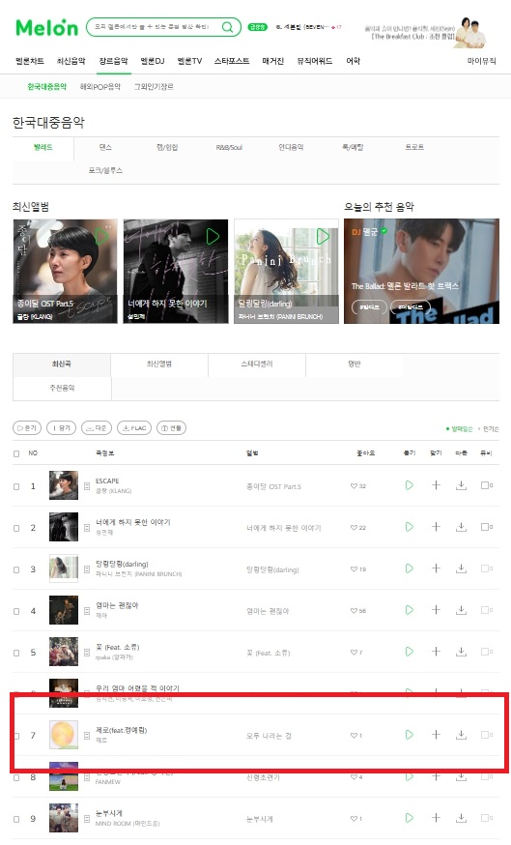Play the 종이달 OST Part.5 album cover
The width and height of the screenshot is (511, 845).
pyautogui.click(x=101, y=236)
